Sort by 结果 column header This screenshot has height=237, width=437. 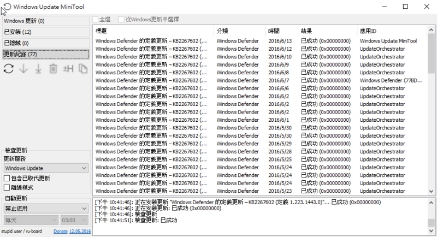pos(327,31)
